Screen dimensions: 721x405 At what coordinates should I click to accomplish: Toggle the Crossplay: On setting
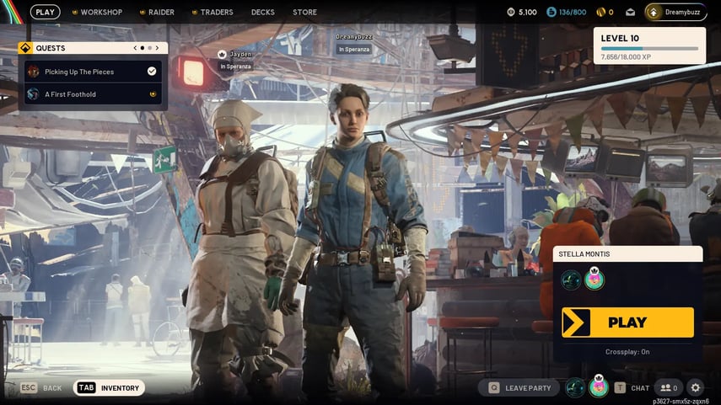coord(627,351)
